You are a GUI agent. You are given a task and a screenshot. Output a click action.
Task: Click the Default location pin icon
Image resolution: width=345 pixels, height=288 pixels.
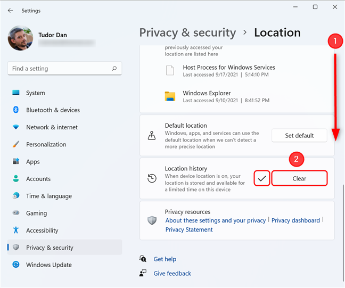[152, 135]
